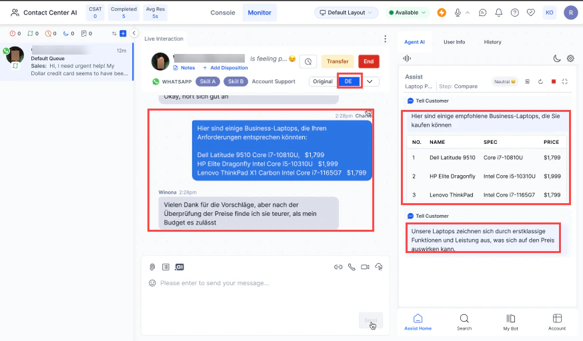Image resolution: width=583 pixels, height=341 pixels.
Task: Collapse the conversation list with chevron
Action: coord(134,33)
